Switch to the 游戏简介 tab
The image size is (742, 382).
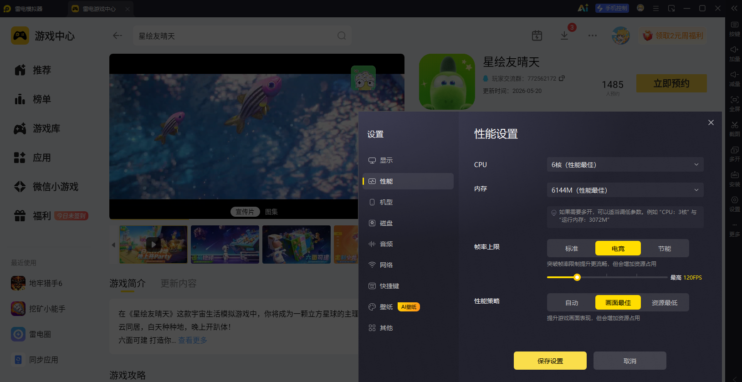[x=128, y=284]
